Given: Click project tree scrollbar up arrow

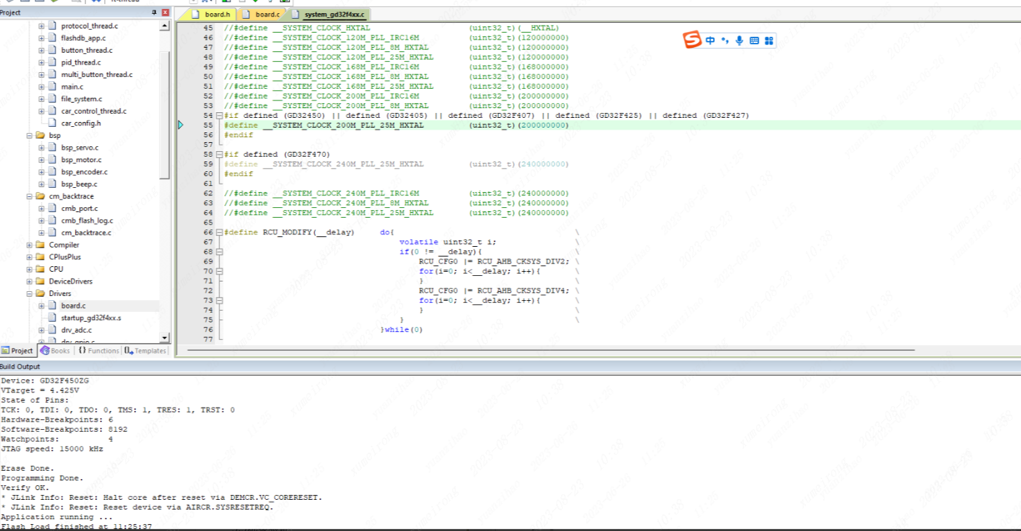Looking at the screenshot, I should click(164, 26).
